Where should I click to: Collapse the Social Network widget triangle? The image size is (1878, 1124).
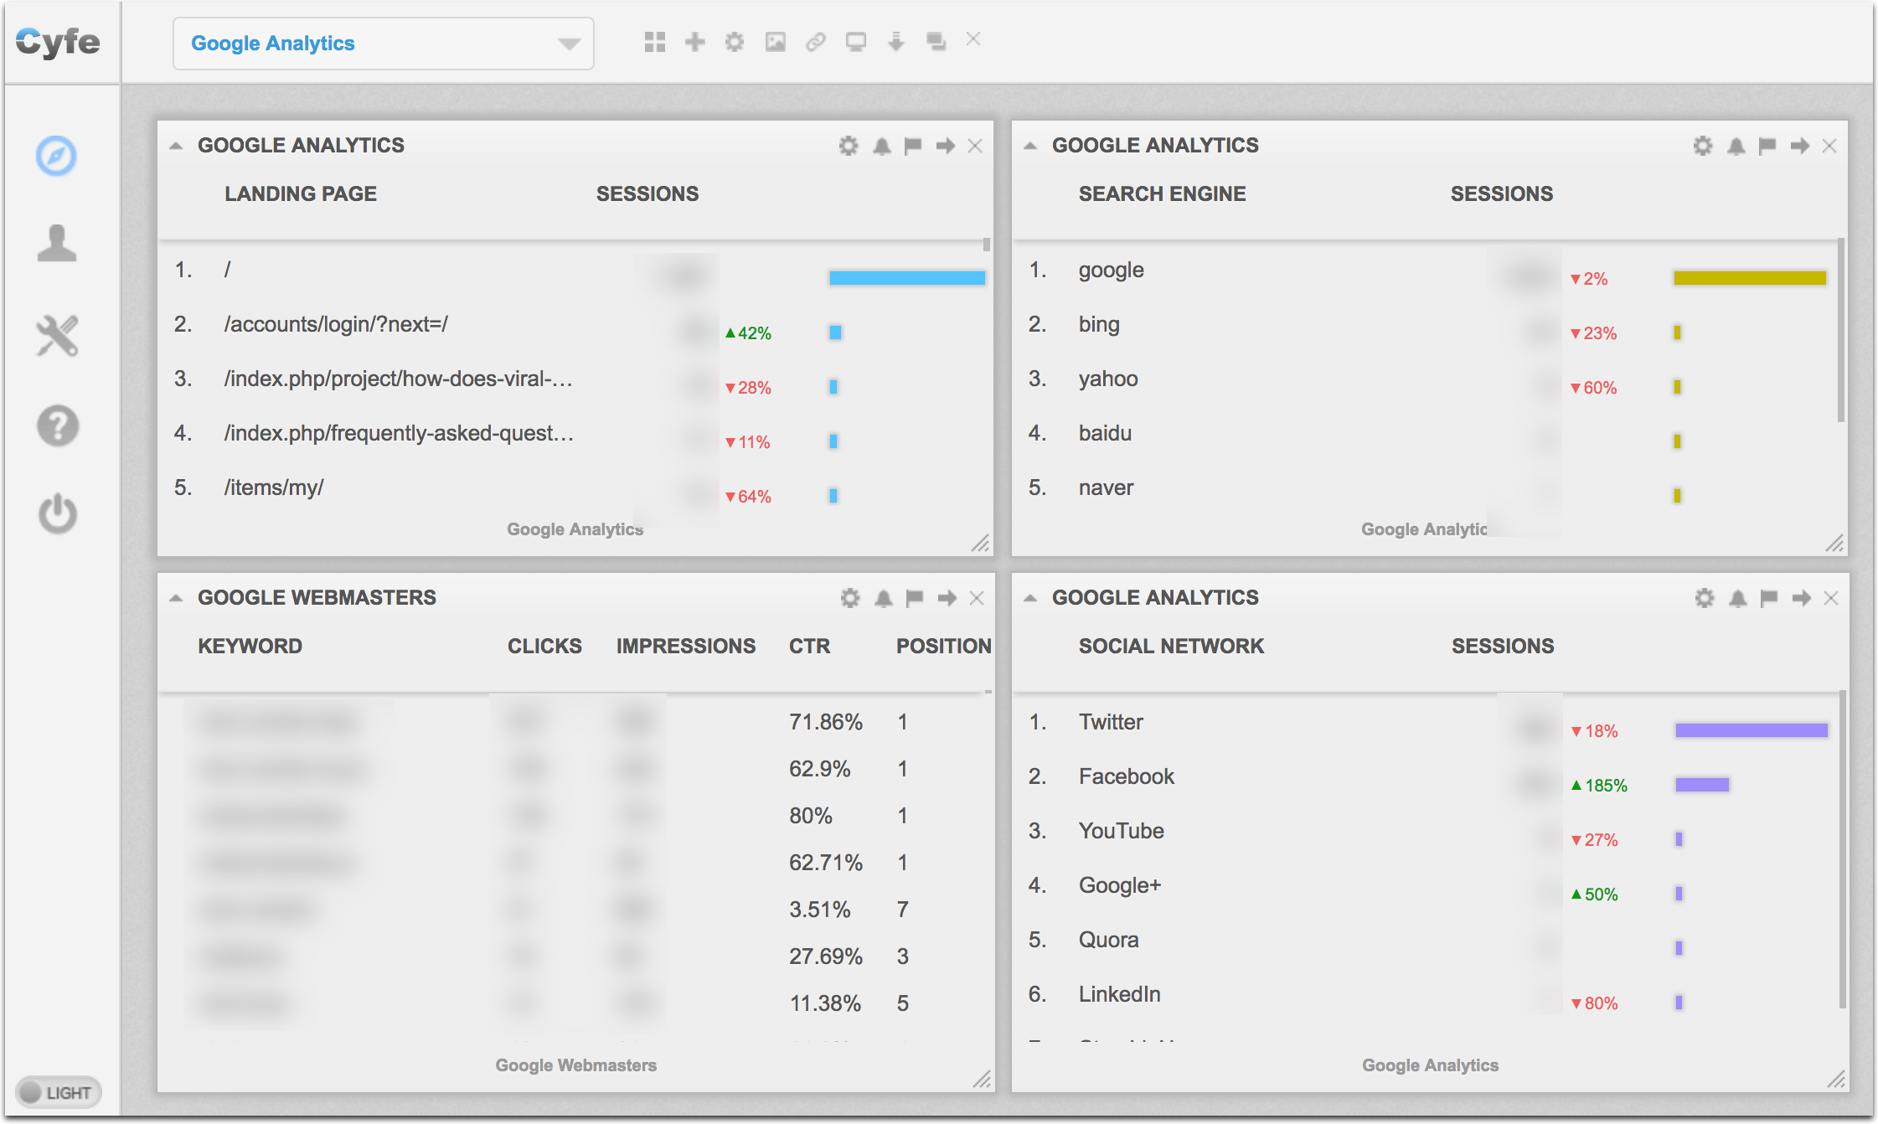[x=1030, y=598]
